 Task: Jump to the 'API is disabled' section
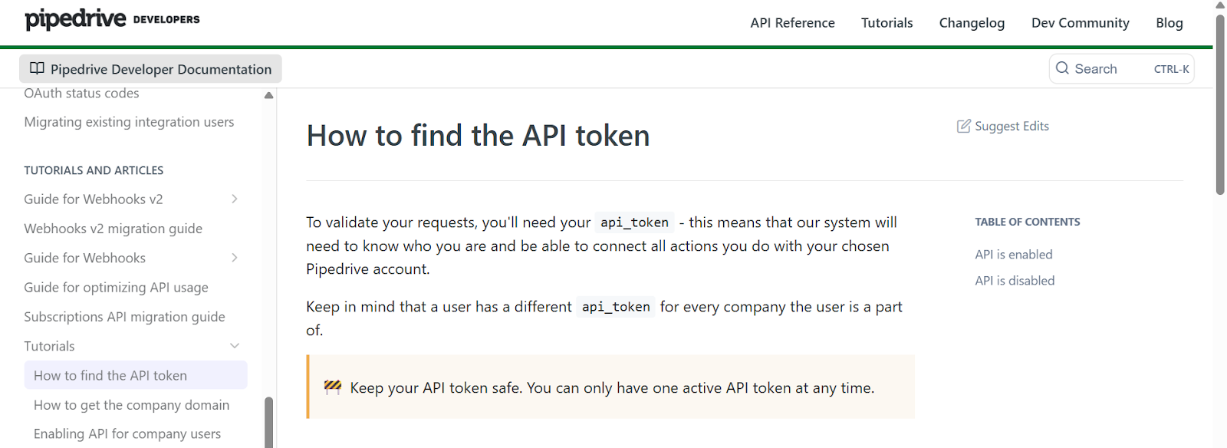[x=1015, y=281]
